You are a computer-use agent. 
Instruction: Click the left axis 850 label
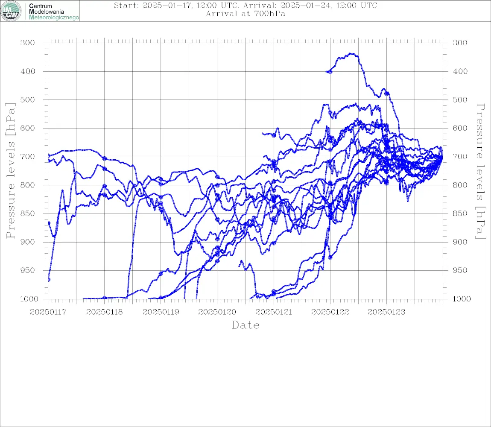click(28, 213)
